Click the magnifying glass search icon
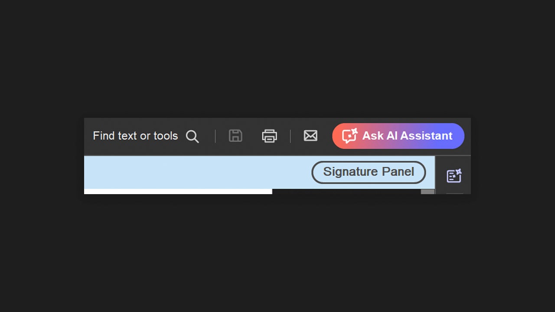 tap(192, 136)
